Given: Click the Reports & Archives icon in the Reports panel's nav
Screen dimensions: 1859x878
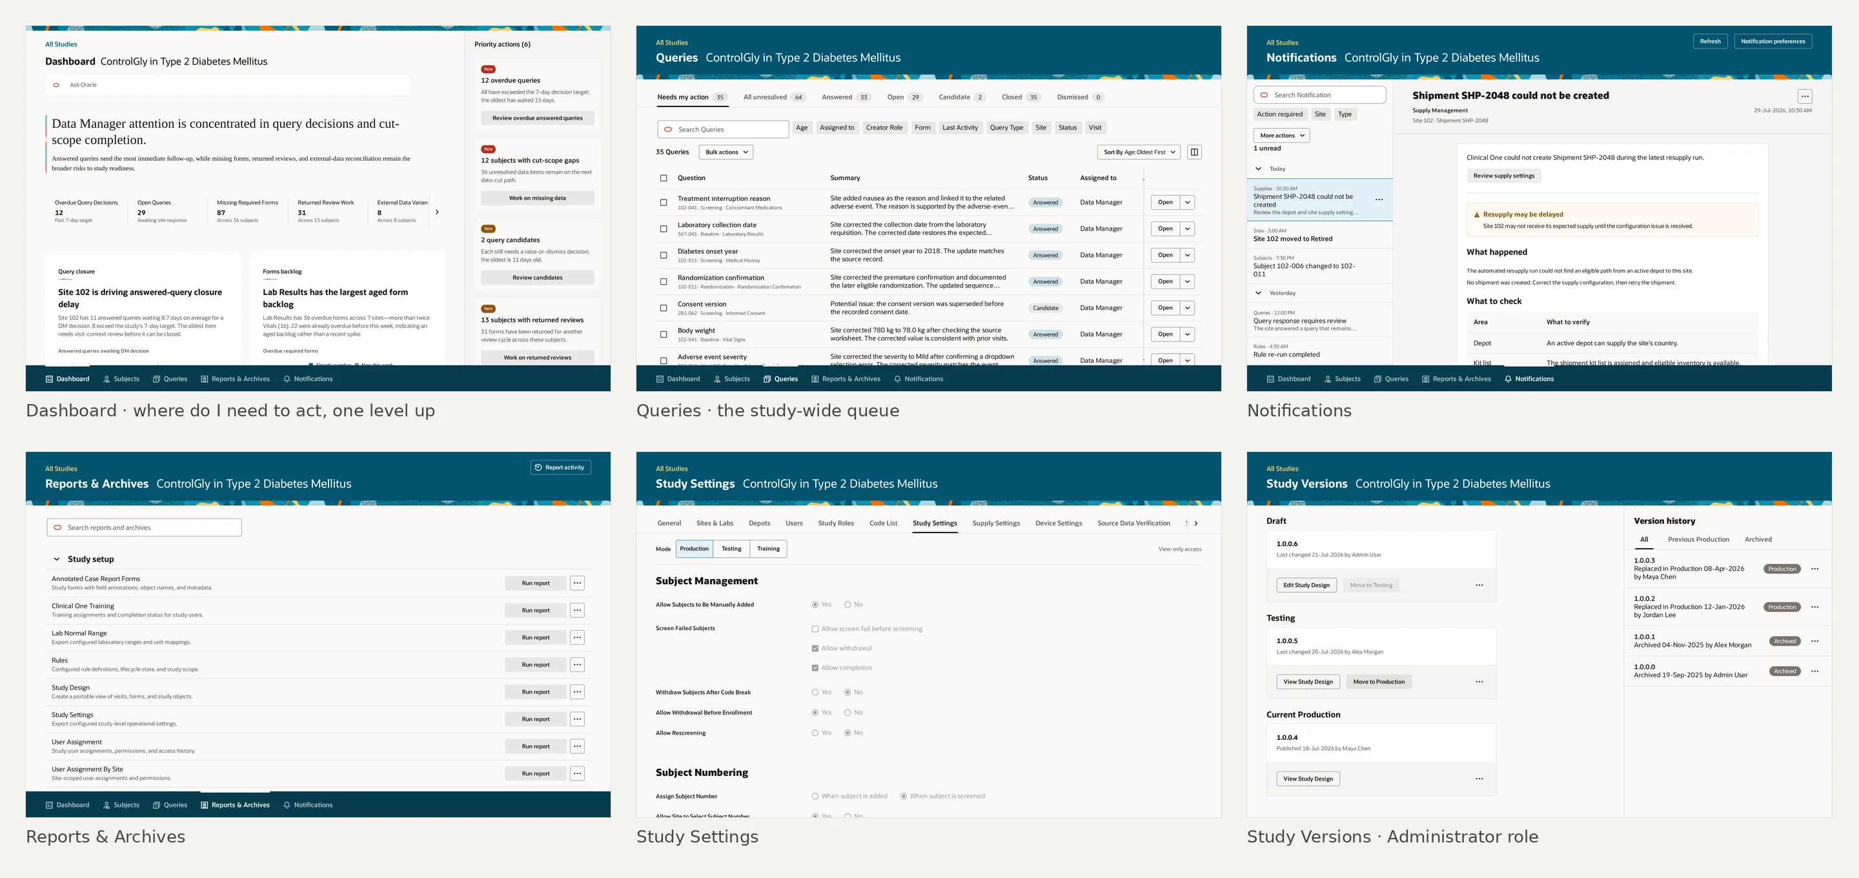Looking at the screenshot, I should pyautogui.click(x=204, y=805).
